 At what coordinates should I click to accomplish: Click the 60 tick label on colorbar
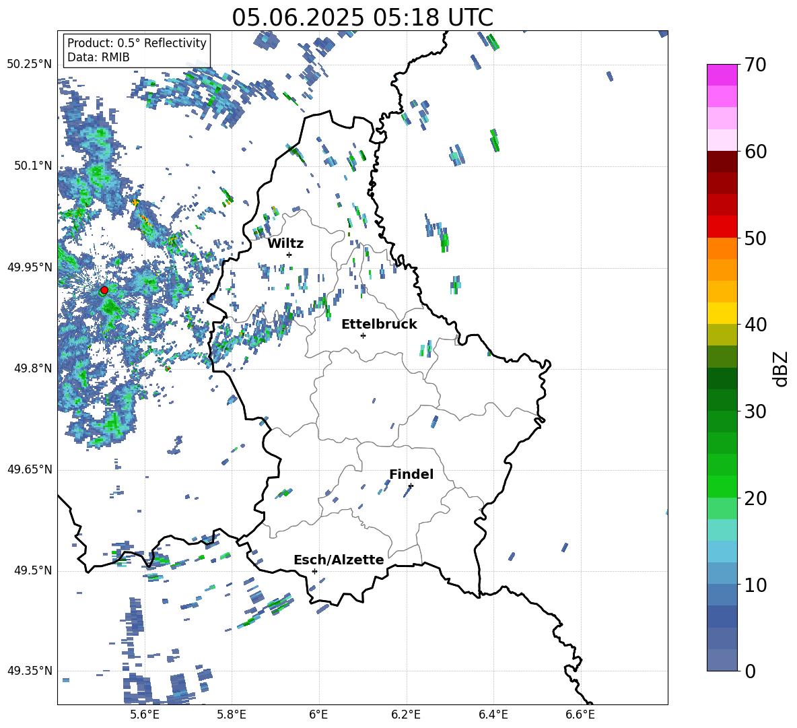[755, 152]
